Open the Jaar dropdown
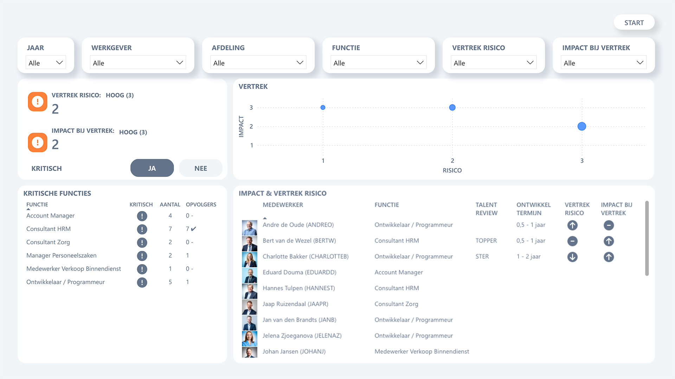 coord(46,63)
